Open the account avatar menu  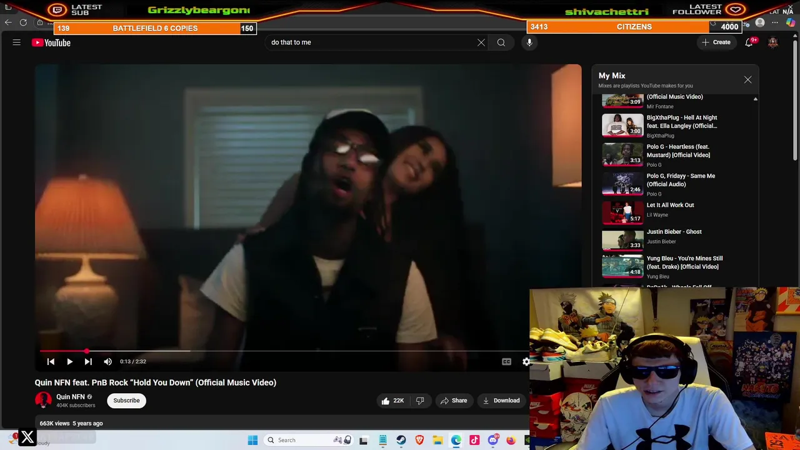point(773,42)
